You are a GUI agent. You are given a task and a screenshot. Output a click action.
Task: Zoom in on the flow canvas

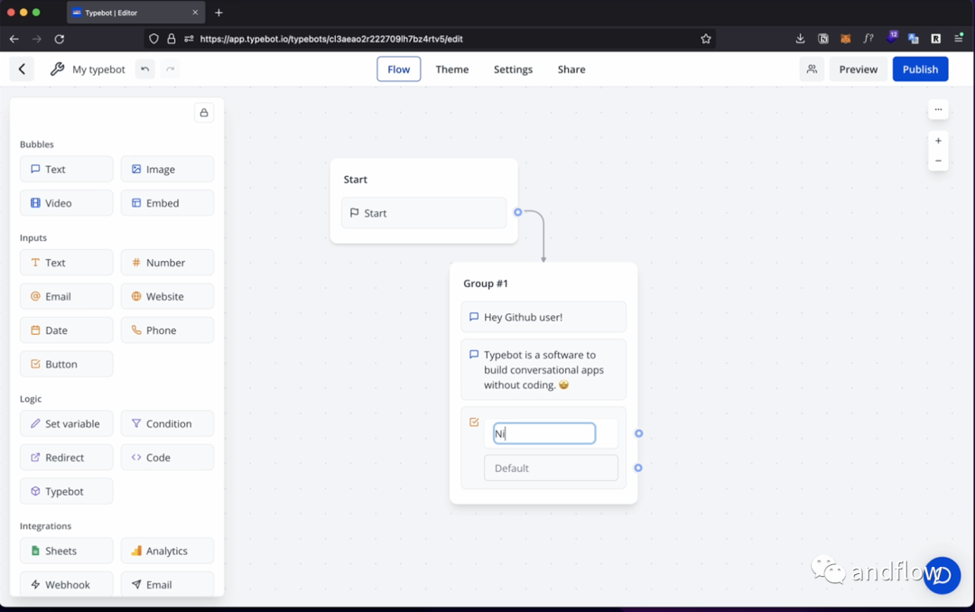938,141
